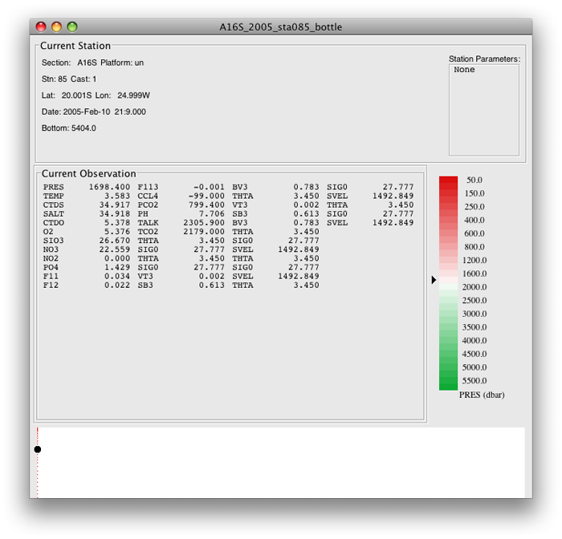The height and width of the screenshot is (539, 562).
Task: Click the 2000.0 color bar label
Action: click(474, 287)
